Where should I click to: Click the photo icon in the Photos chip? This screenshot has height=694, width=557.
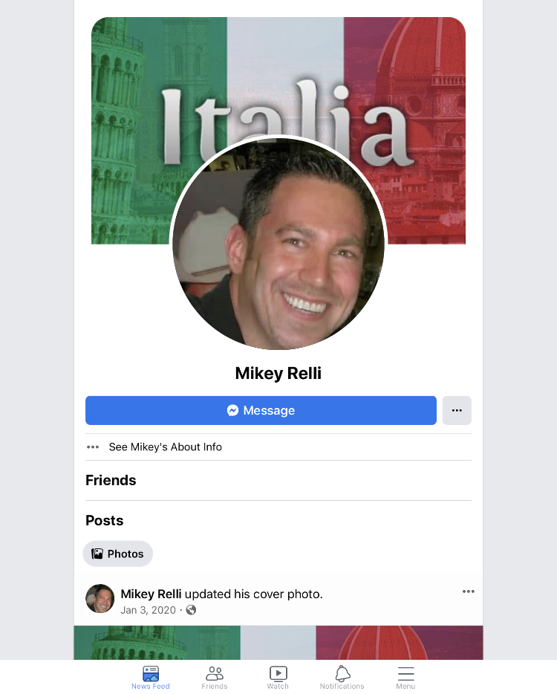[97, 554]
